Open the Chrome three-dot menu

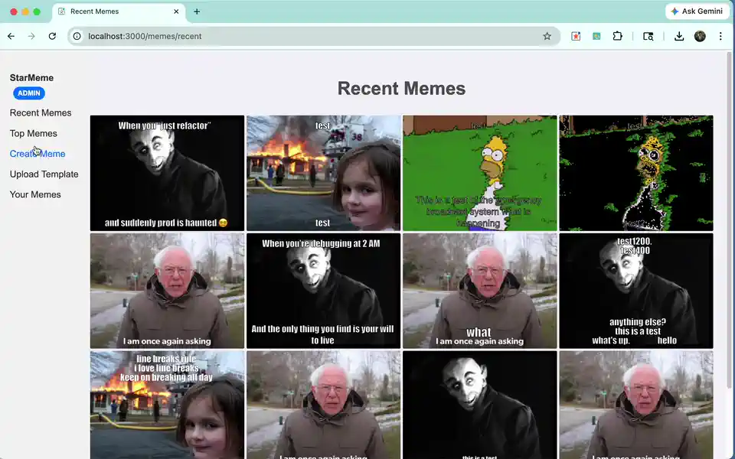pos(720,36)
